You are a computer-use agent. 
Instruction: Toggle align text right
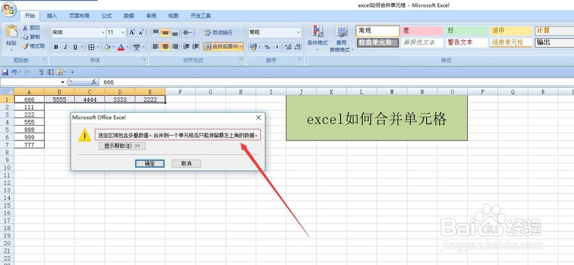tap(175, 46)
